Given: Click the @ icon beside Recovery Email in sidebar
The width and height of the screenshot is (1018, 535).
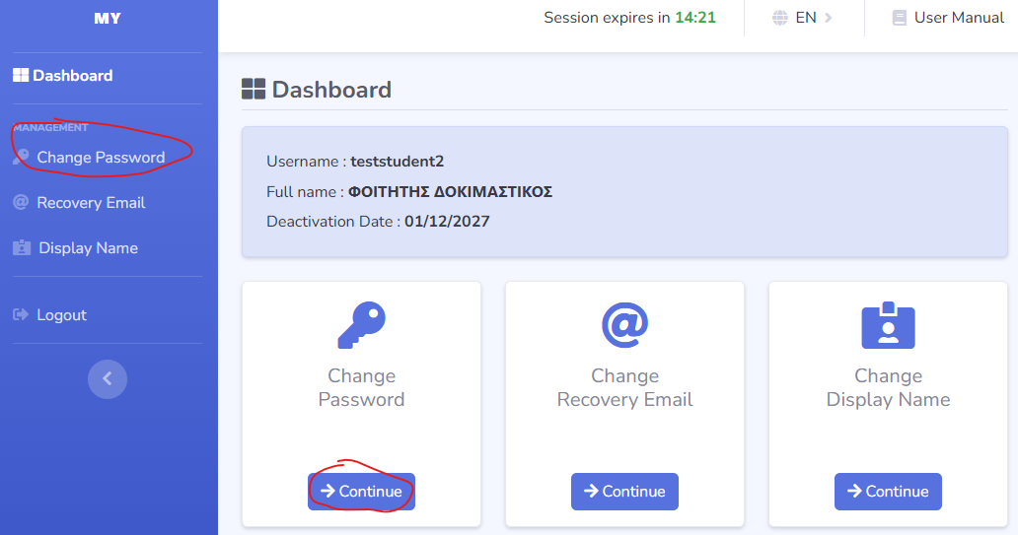Looking at the screenshot, I should [x=21, y=203].
